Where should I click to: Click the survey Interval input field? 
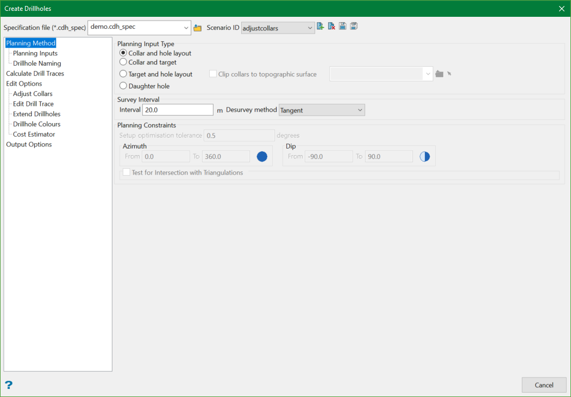(x=178, y=110)
